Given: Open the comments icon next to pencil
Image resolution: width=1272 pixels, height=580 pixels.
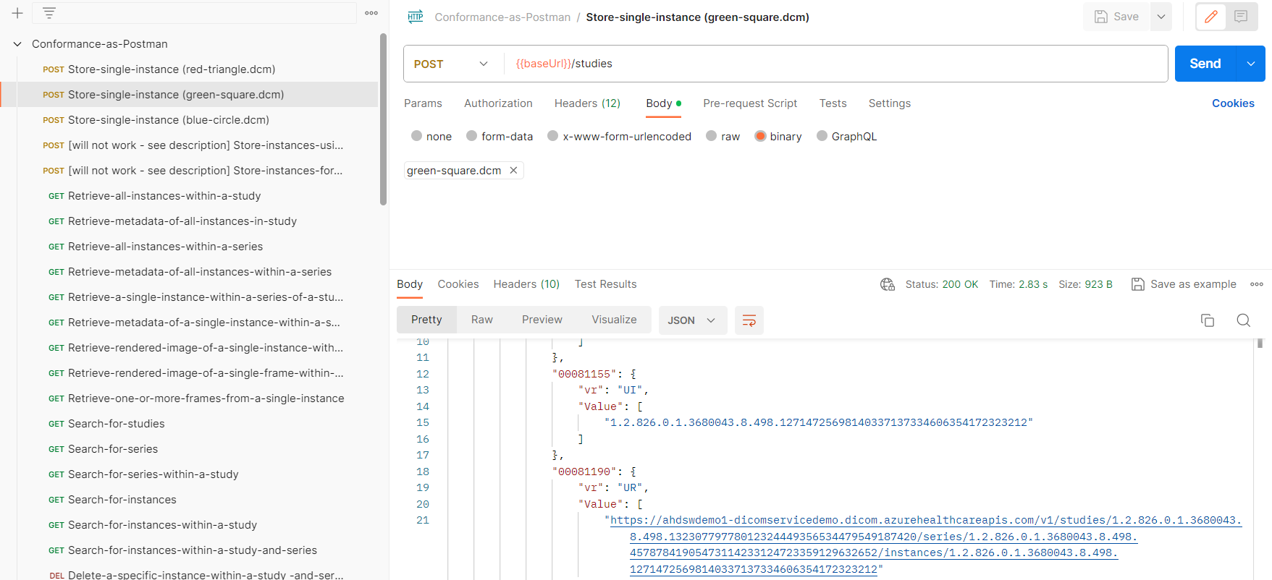Looking at the screenshot, I should pyautogui.click(x=1241, y=17).
